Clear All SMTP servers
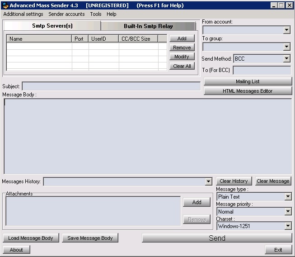Screen dimensions: 295x257 coord(182,66)
